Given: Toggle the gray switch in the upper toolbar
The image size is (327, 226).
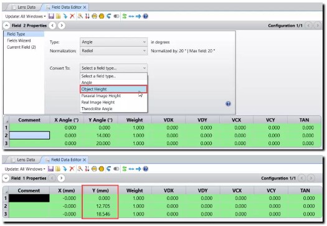Looking at the screenshot, I should coord(116,16).
